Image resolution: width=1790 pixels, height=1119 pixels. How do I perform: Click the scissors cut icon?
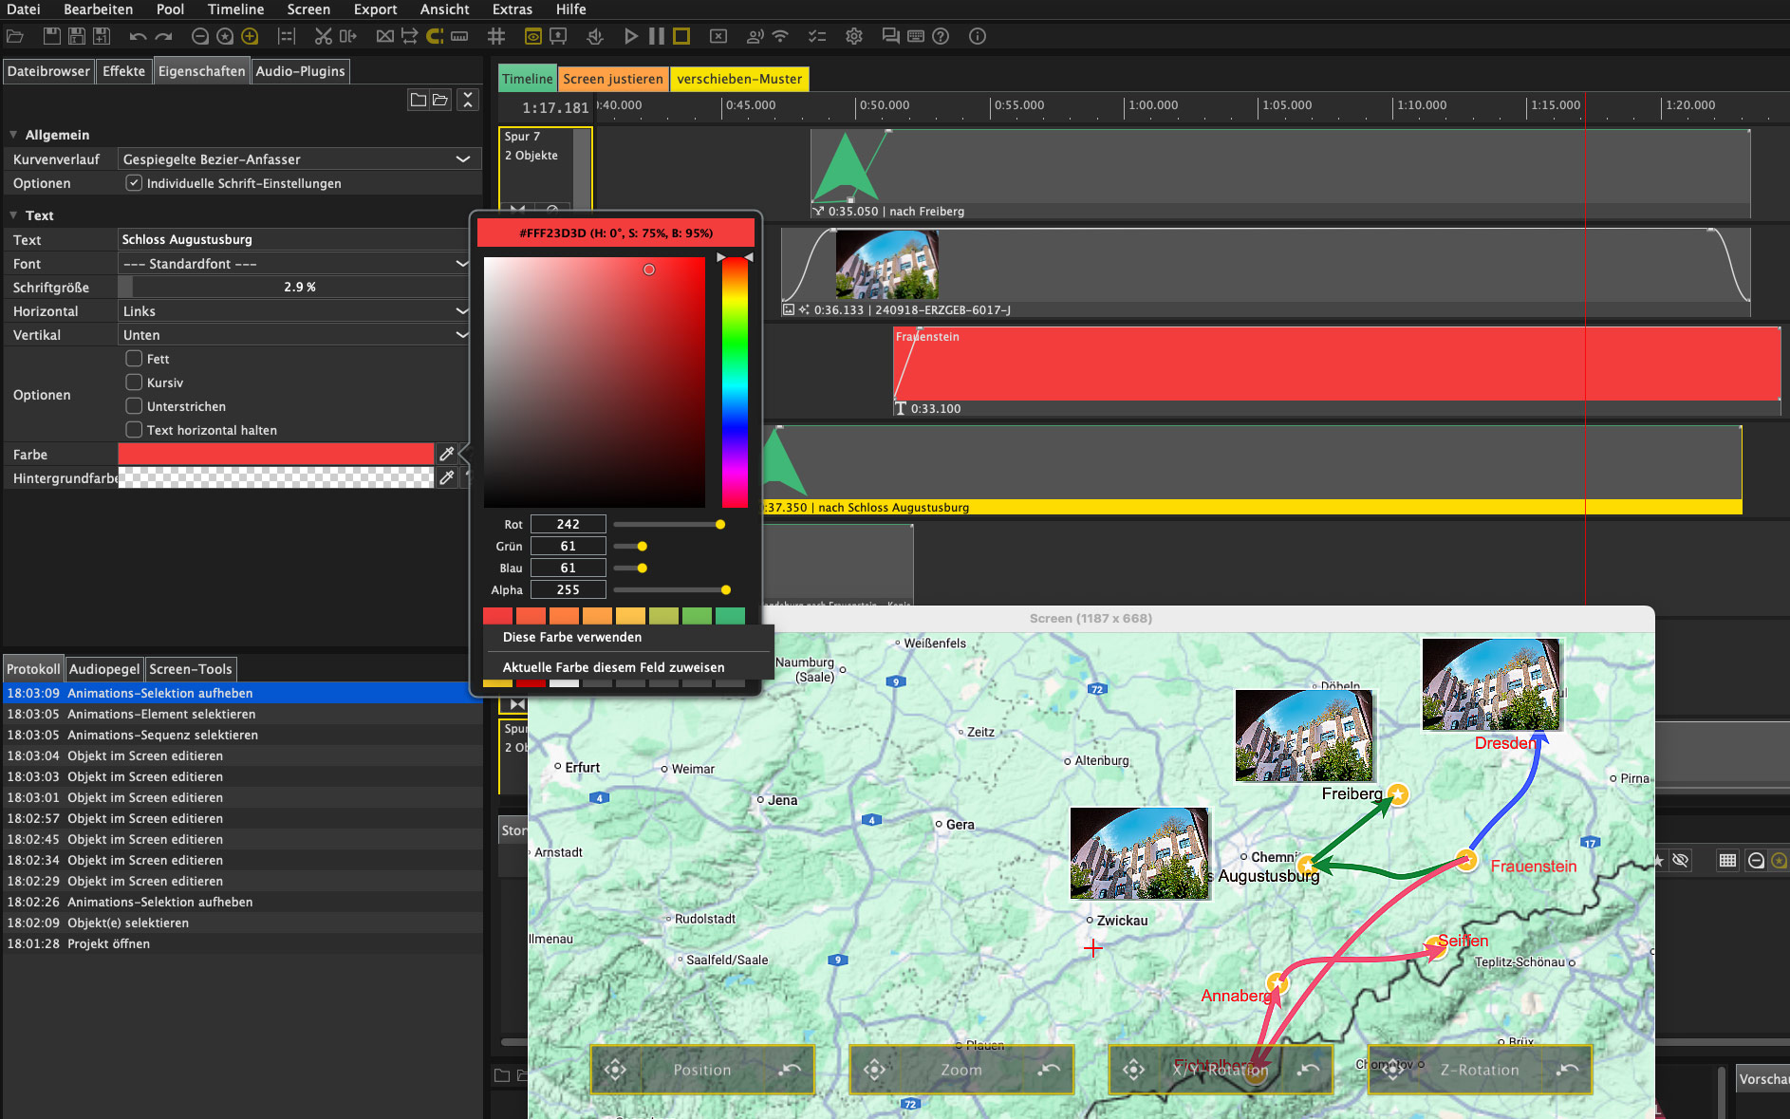tap(323, 36)
